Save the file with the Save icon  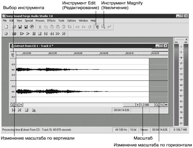tap(20, 27)
